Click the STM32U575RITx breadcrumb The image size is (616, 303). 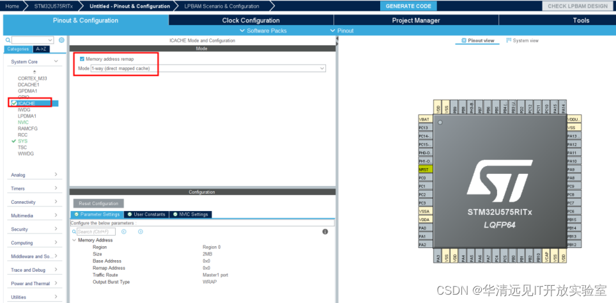[54, 6]
